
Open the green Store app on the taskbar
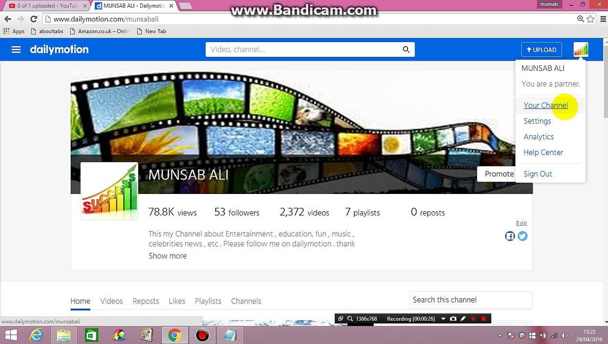tap(92, 335)
